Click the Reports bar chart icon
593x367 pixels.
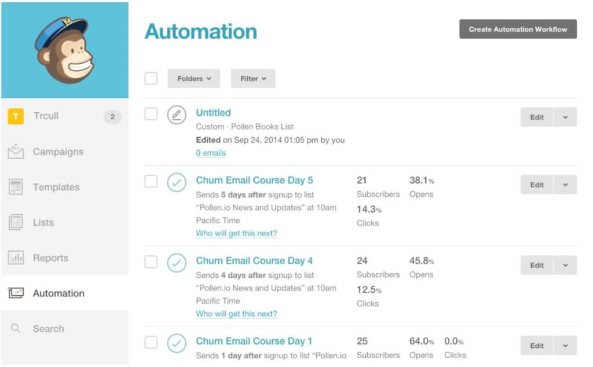click(16, 258)
